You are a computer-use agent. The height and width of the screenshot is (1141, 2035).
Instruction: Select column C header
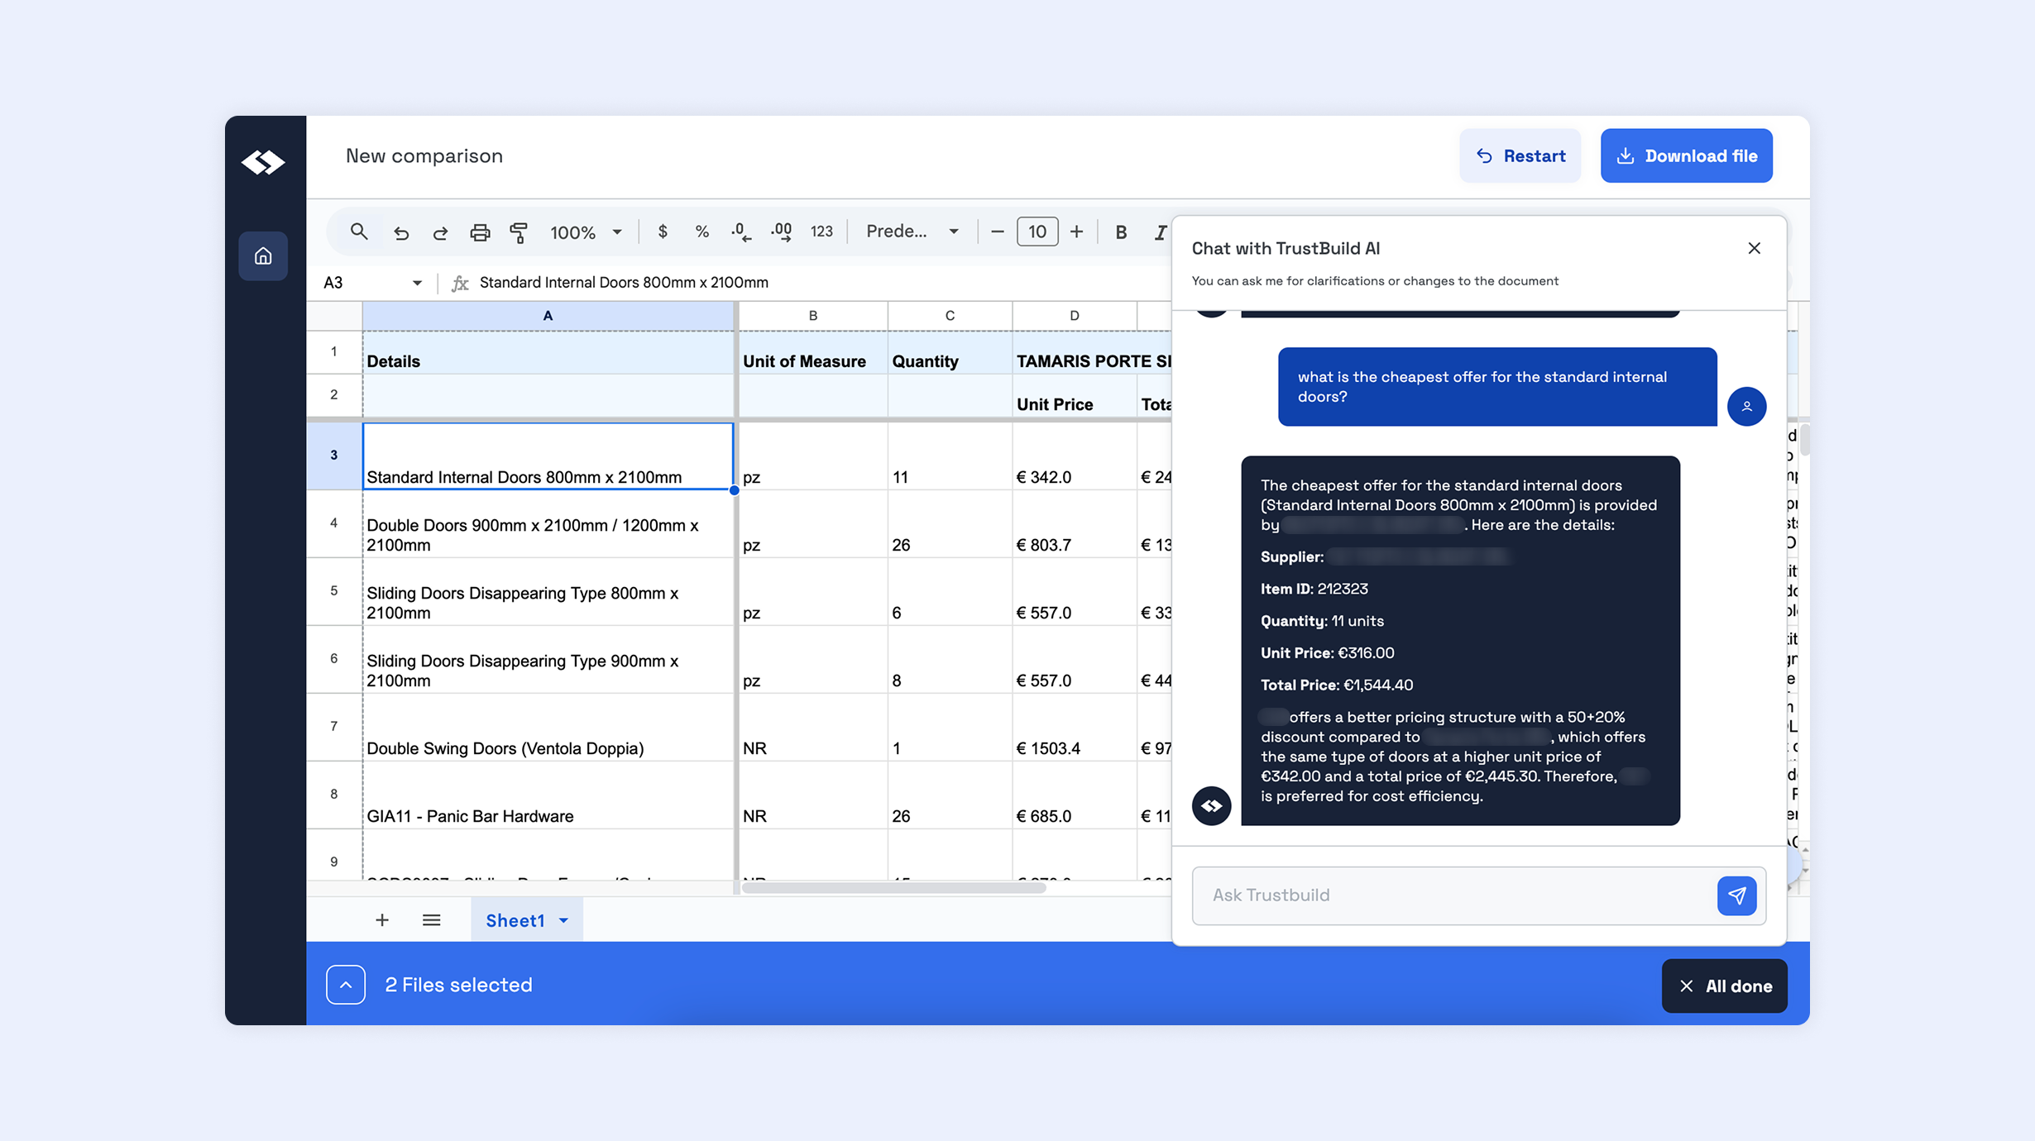tap(950, 316)
